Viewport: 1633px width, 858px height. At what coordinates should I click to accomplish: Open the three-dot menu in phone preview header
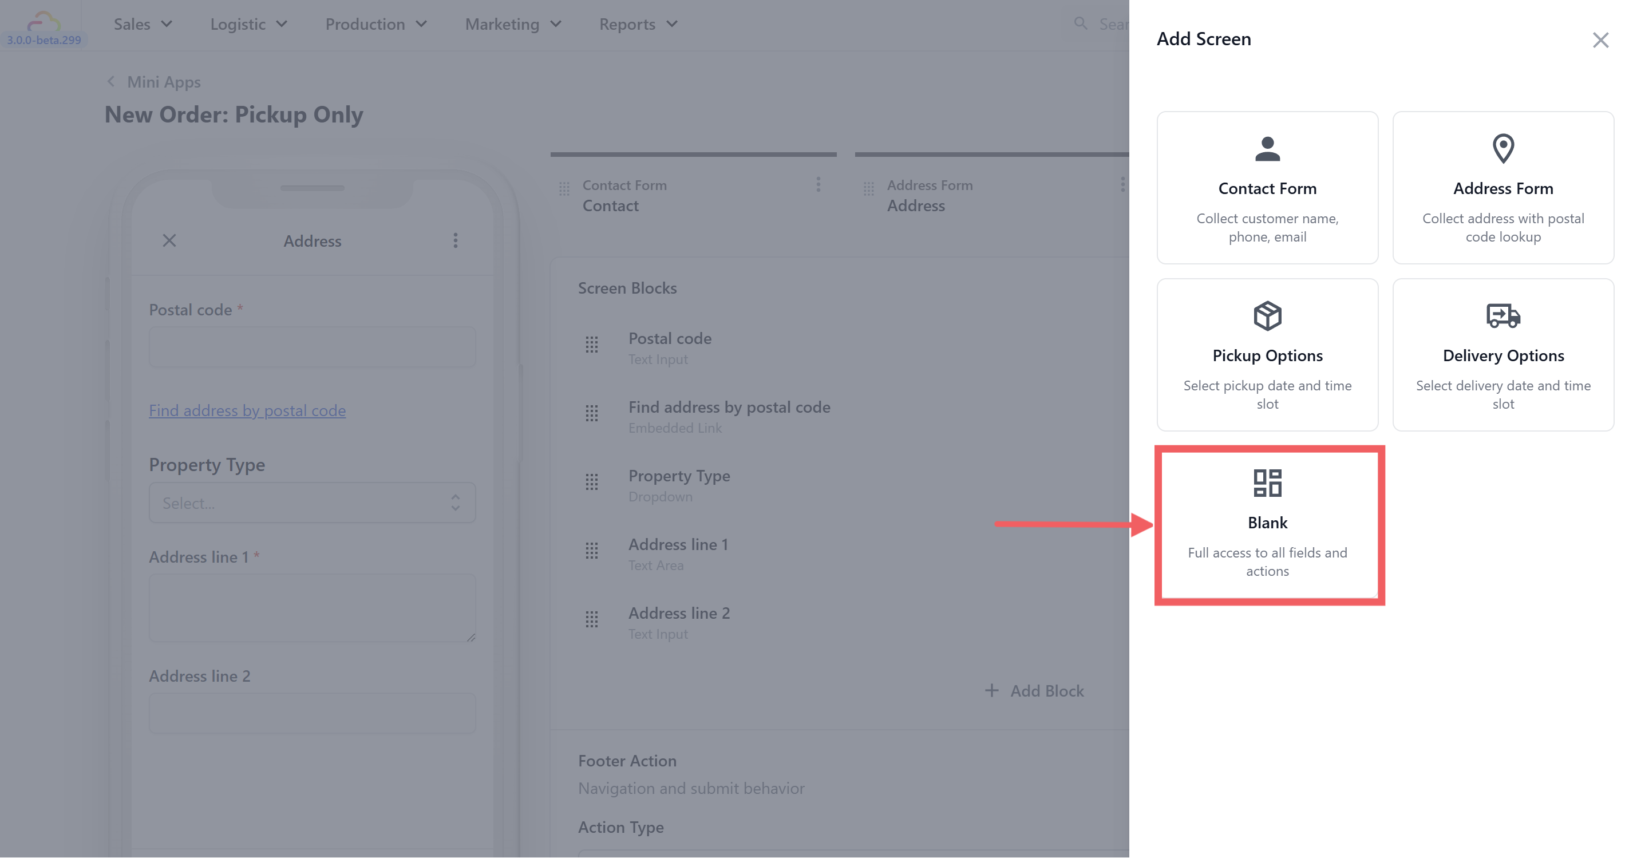pyautogui.click(x=455, y=240)
